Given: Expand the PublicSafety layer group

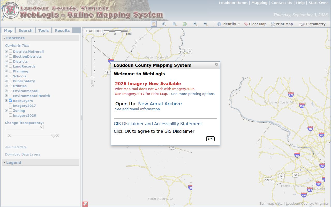Looking at the screenshot, I should click(6, 81).
